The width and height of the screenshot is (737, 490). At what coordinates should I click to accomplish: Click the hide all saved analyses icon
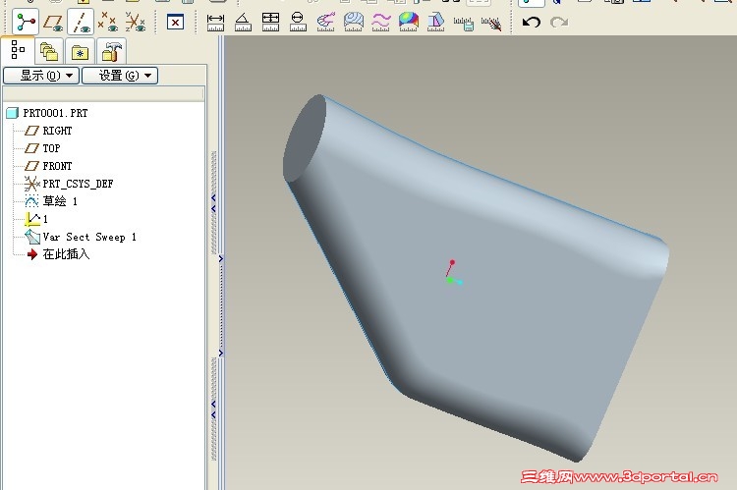pos(491,23)
